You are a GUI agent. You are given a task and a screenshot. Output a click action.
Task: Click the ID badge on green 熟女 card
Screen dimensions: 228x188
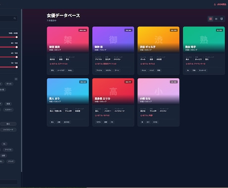(x=220, y=30)
